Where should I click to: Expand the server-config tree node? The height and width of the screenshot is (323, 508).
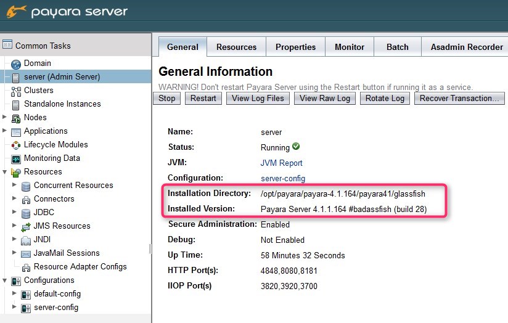coord(14,306)
